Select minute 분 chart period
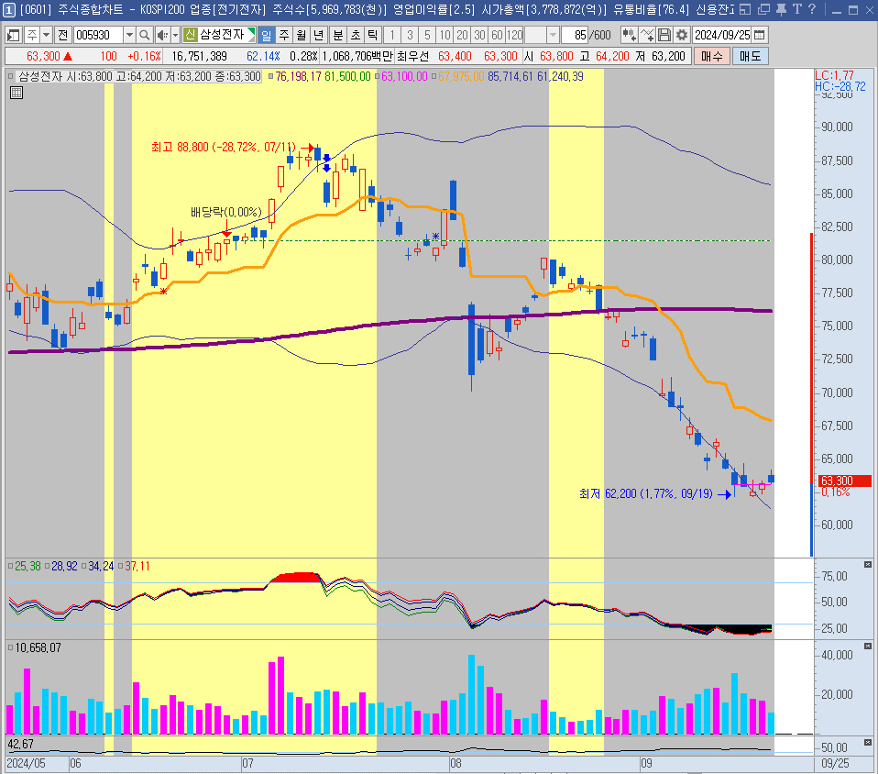 click(338, 36)
